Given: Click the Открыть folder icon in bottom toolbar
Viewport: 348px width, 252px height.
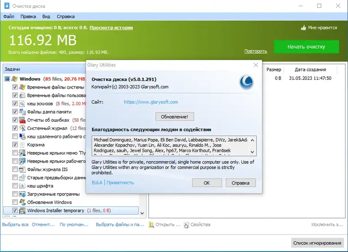Looking at the screenshot, I should (151, 225).
